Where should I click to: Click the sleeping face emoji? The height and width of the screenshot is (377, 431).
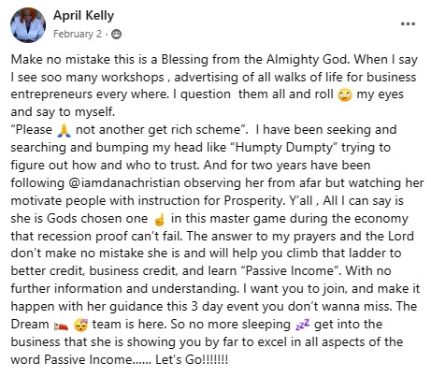81,326
